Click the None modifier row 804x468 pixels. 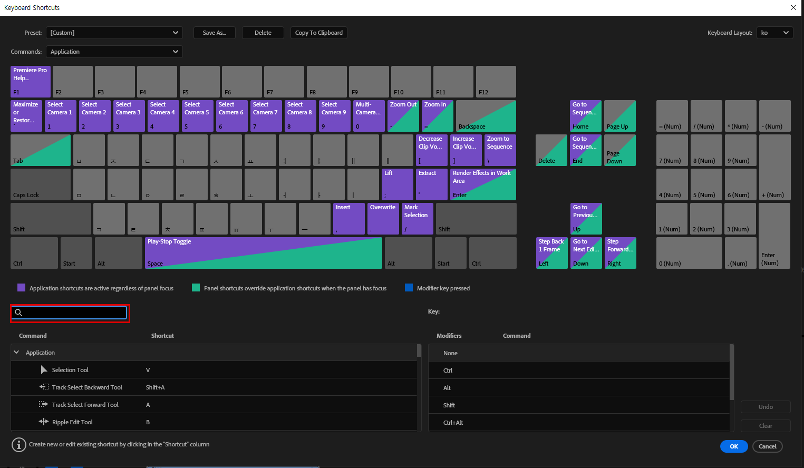point(579,353)
